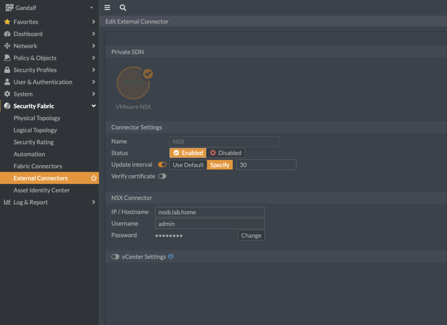The width and height of the screenshot is (447, 325).
Task: Open the Gandalf device dropdown
Action: 91,8
